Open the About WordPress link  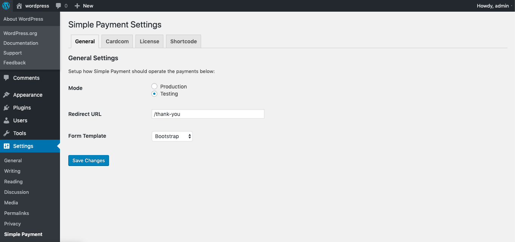tap(23, 19)
